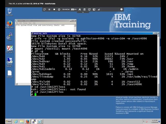166x124 pixels.
Task: Click the PuTTY scrollbar thumb
Action: 158,88
